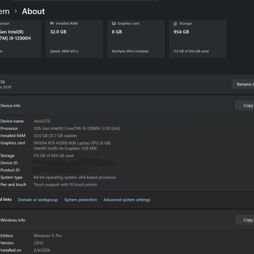Copy the Windows info section
254x254 pixels.
[x=245, y=220]
